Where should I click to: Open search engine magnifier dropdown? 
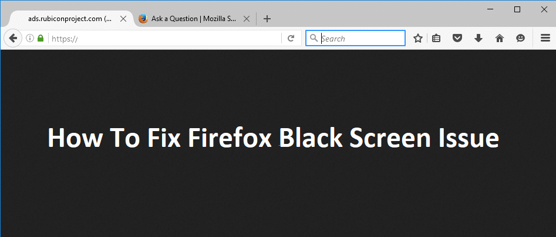314,39
